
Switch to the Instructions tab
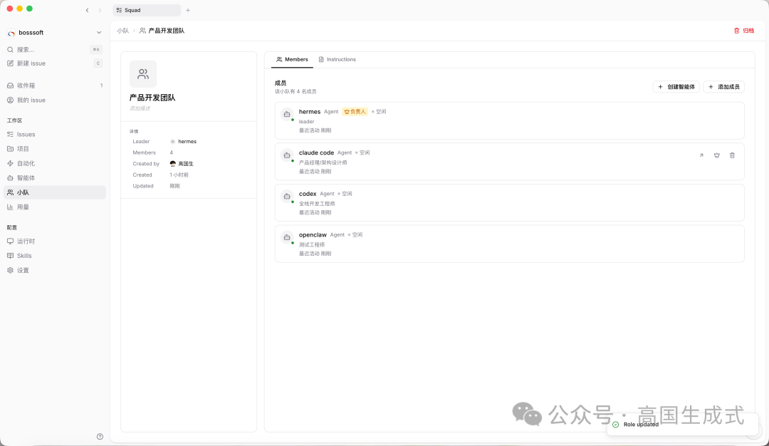pyautogui.click(x=338, y=59)
